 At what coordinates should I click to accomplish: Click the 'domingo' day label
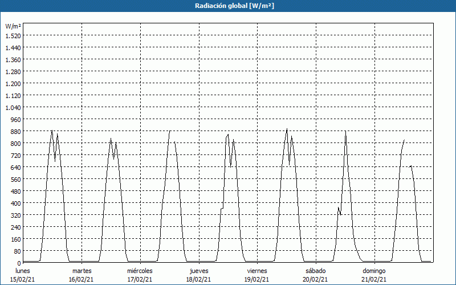point(374,271)
